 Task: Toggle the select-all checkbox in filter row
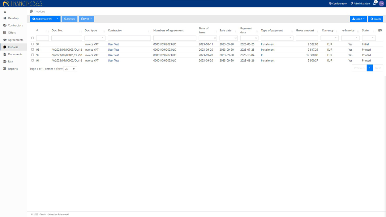[x=32, y=38]
